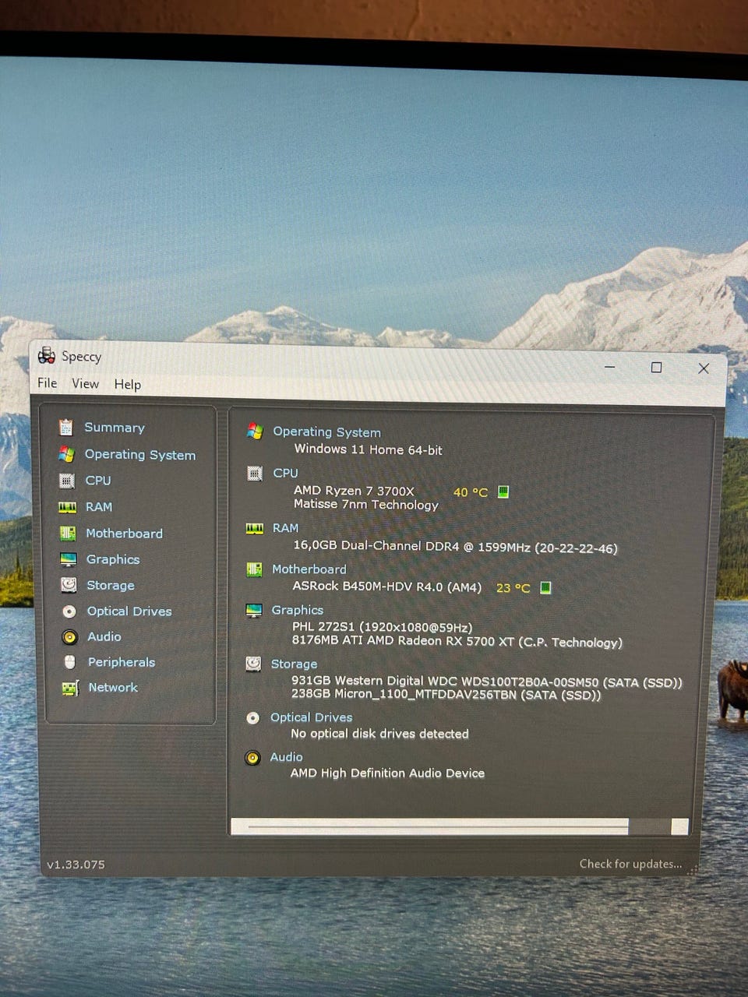Viewport: 748px width, 997px height.
Task: Click the Summary clipboard icon in sidebar
Action: pos(66,427)
